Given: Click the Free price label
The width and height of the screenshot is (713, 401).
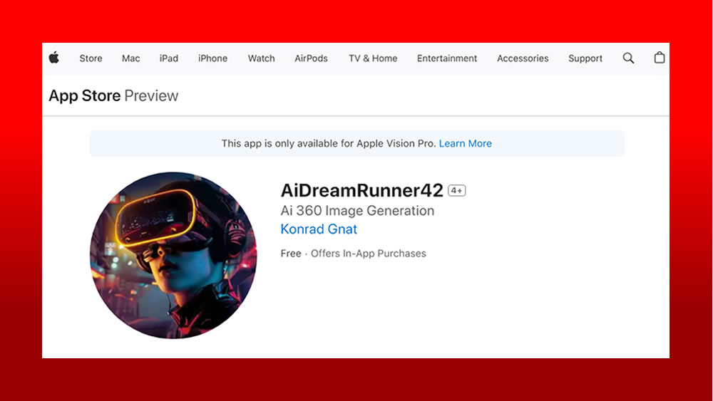Looking at the screenshot, I should pyautogui.click(x=291, y=254).
